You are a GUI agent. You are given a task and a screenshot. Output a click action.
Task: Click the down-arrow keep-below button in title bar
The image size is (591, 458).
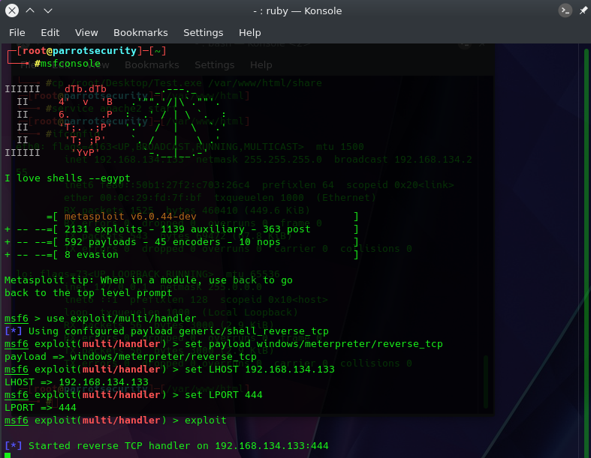point(48,10)
